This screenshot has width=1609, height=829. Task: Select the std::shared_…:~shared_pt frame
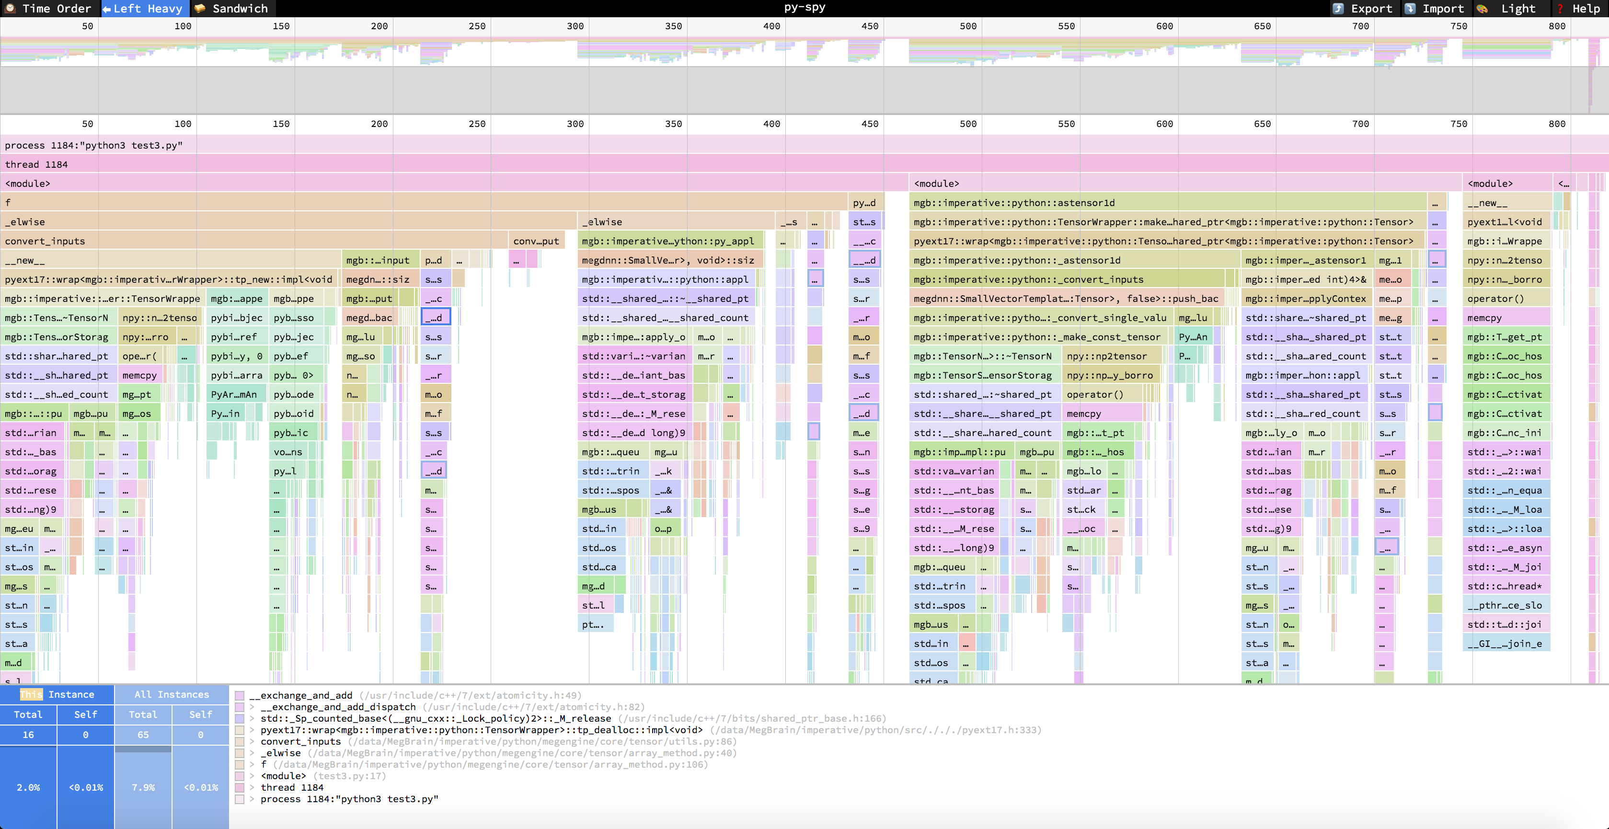pos(985,394)
